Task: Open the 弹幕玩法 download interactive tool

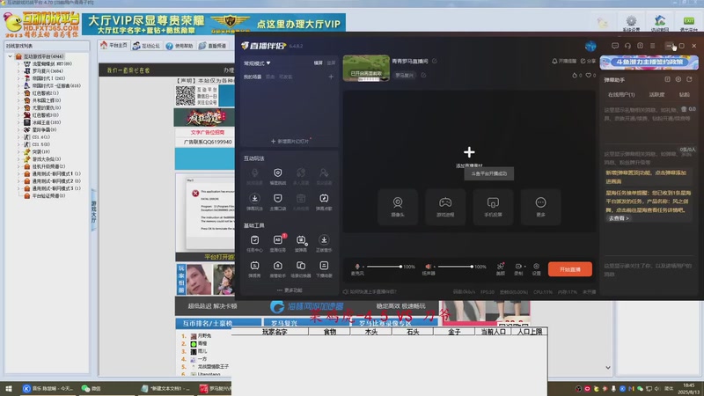Action: 254,202
